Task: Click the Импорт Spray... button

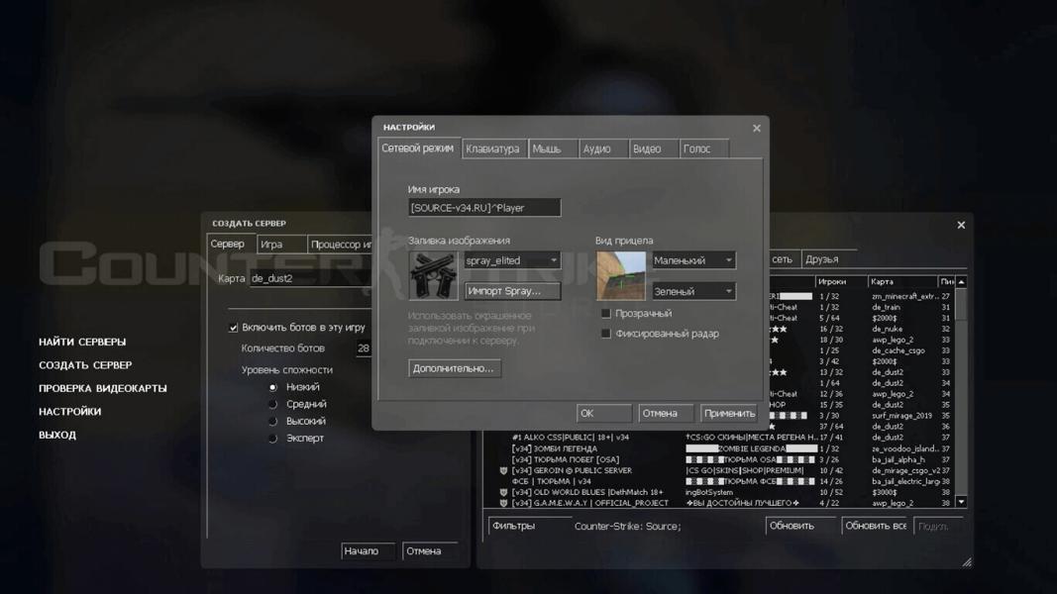Action: 512,291
